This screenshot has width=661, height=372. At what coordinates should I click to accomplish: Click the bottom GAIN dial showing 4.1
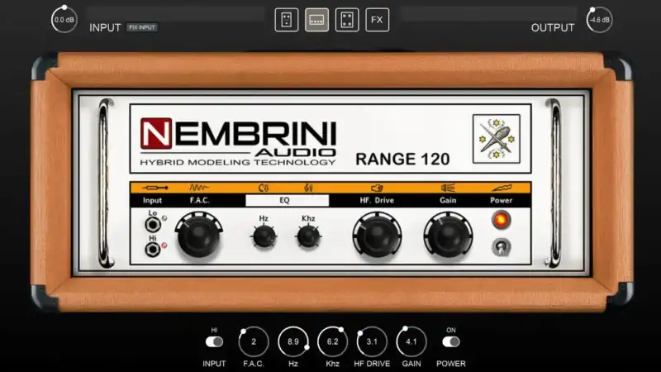pos(411,341)
